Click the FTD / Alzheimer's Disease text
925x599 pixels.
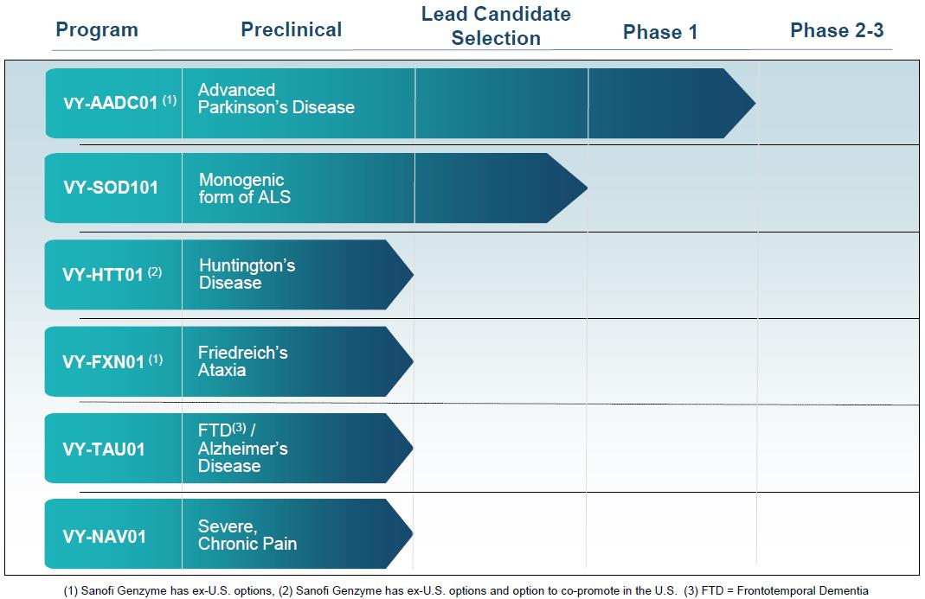(x=242, y=448)
